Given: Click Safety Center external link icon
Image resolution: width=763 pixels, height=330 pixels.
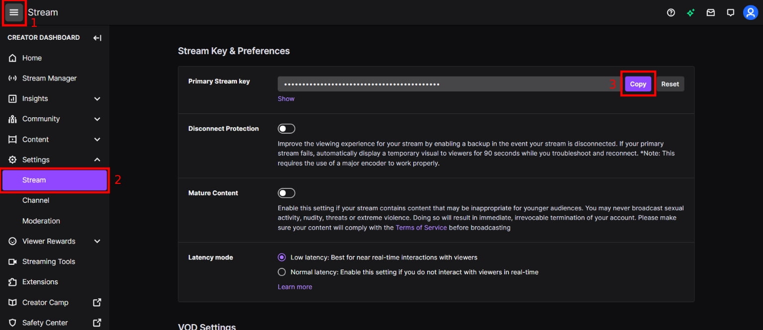Looking at the screenshot, I should pos(97,323).
